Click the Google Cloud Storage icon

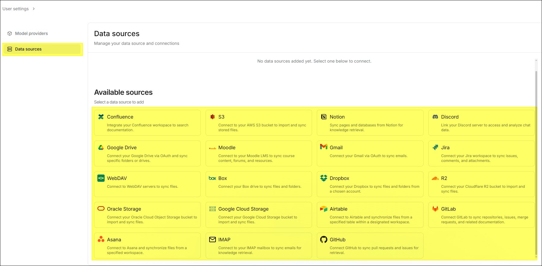[213, 209]
